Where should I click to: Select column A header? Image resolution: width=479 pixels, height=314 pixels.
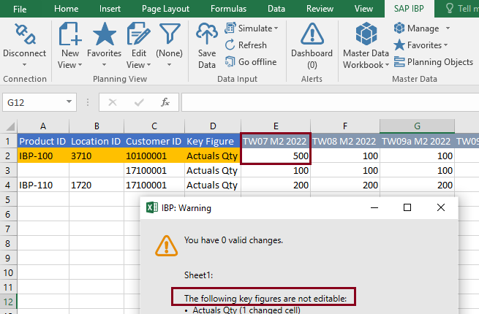tap(43, 126)
